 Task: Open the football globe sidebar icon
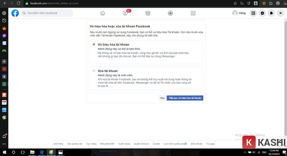[x=4, y=117]
